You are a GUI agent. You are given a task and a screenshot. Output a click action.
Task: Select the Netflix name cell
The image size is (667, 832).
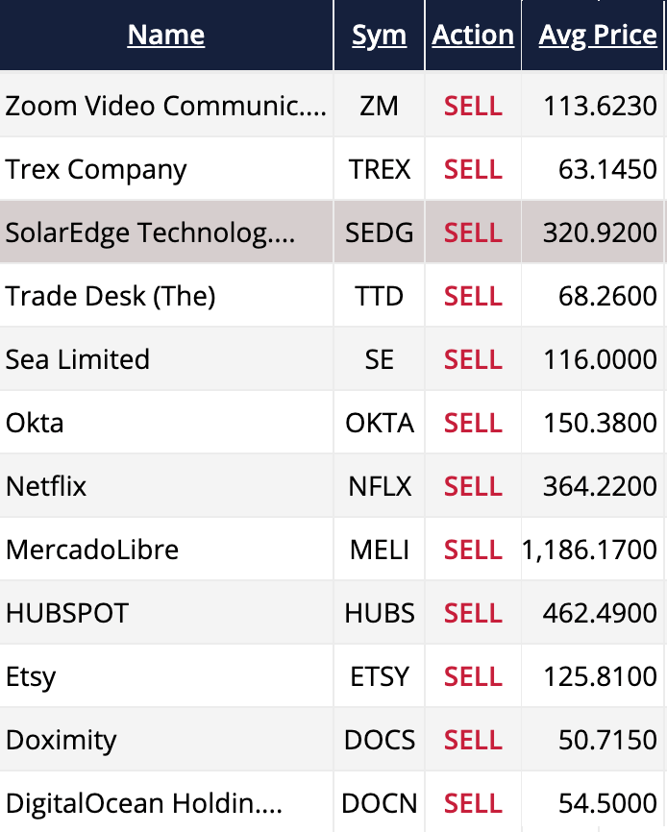[x=46, y=486]
